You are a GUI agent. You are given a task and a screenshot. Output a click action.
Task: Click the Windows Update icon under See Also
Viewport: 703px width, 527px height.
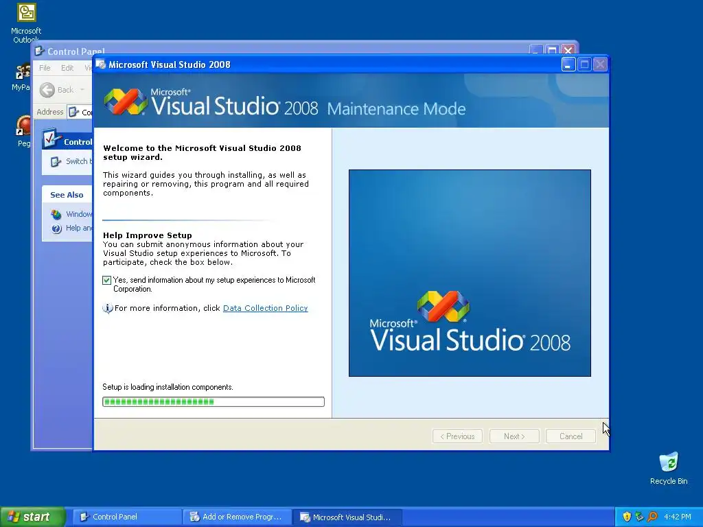pyautogui.click(x=56, y=214)
